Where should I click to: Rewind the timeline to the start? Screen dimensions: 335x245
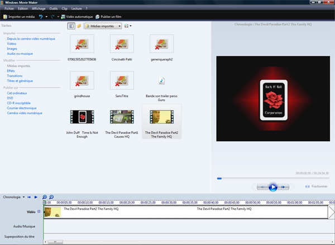click(29, 197)
